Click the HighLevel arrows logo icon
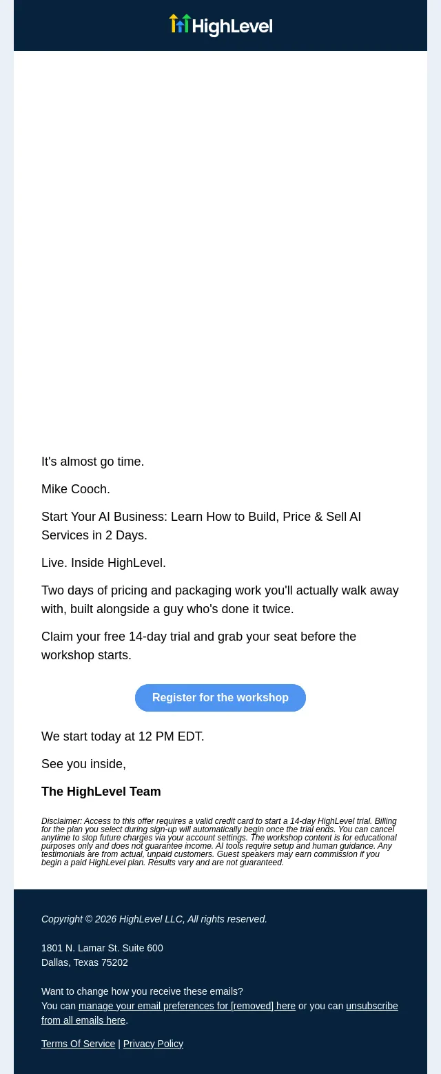The height and width of the screenshot is (1074, 441). pos(179,24)
